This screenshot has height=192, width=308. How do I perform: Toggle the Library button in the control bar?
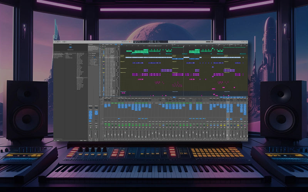pyautogui.click(x=55, y=41)
